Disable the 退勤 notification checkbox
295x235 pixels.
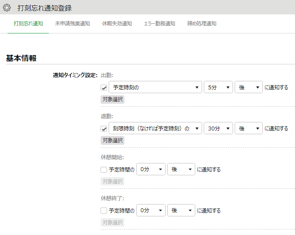pos(104,129)
